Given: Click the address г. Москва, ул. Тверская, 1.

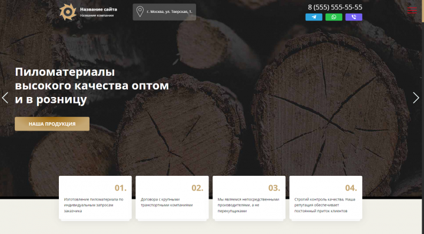Looking at the screenshot, I should pyautogui.click(x=169, y=12).
